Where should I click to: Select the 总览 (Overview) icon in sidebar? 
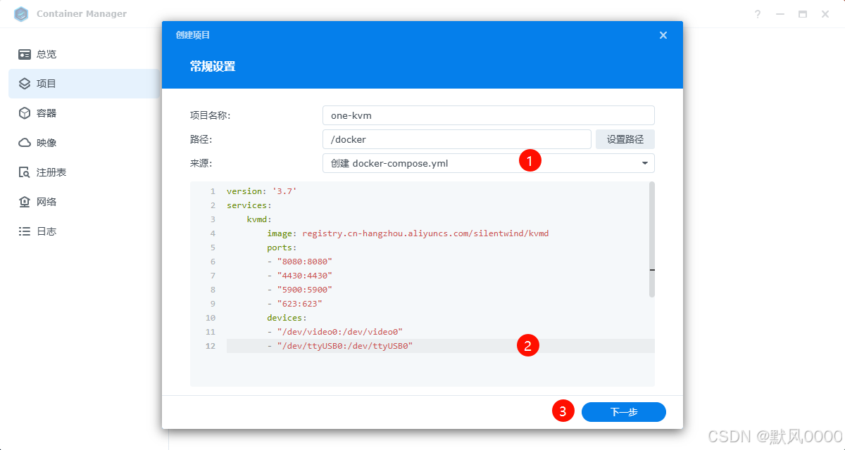(x=23, y=54)
